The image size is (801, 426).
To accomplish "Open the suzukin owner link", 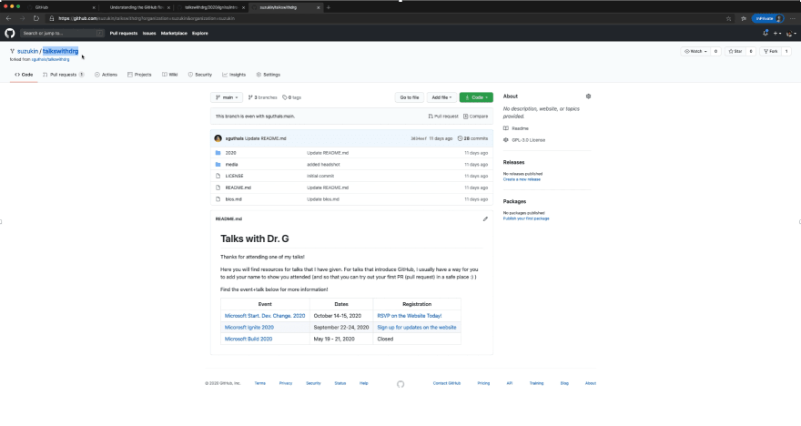I will (x=27, y=51).
